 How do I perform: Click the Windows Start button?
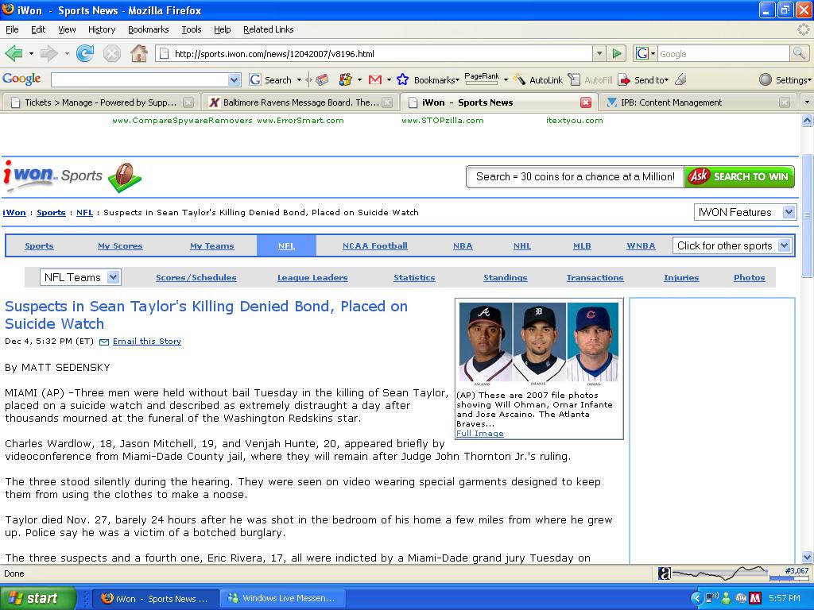point(37,598)
